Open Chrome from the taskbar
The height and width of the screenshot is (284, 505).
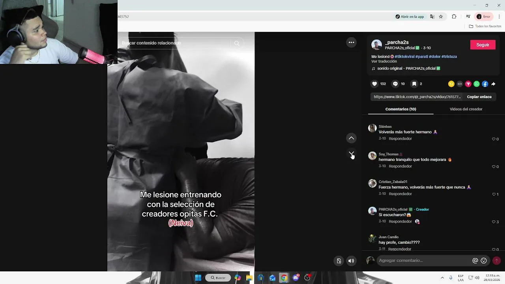click(284, 278)
